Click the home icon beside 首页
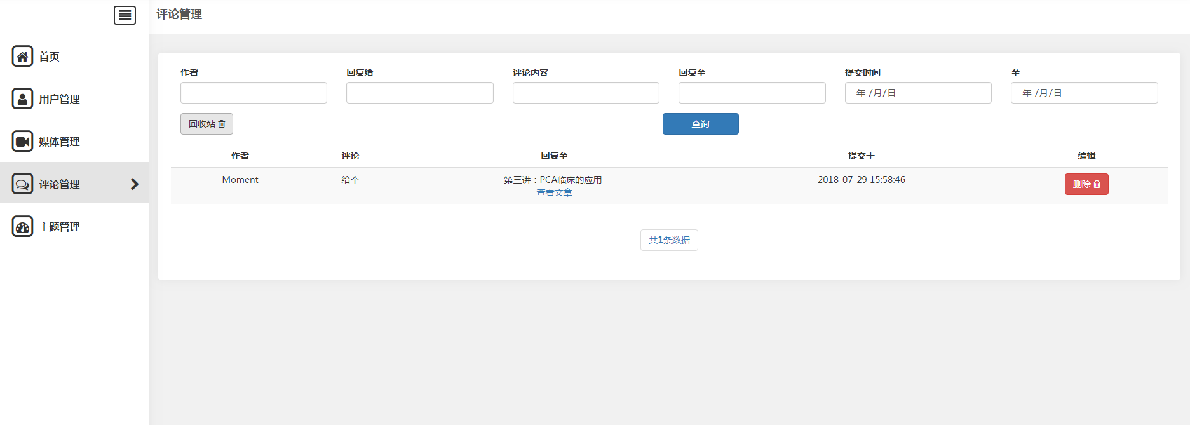Viewport: 1190px width, 425px height. tap(22, 56)
